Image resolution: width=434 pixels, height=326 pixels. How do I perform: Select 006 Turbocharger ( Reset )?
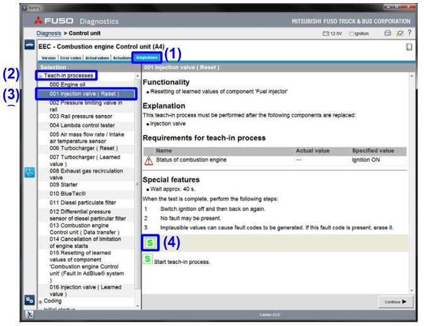pos(86,148)
